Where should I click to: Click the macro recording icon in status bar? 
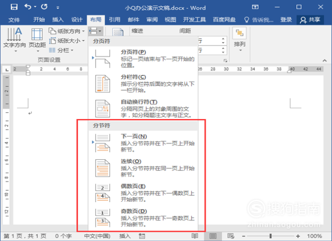pos(142,236)
